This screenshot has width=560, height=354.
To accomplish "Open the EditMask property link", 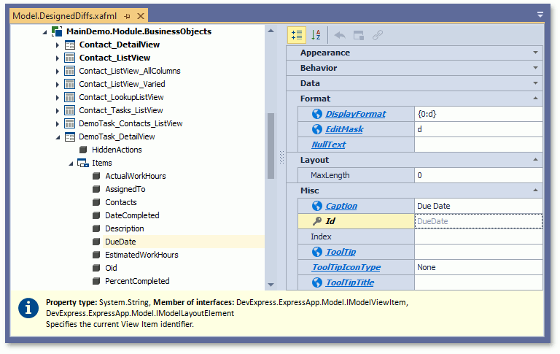I will [x=344, y=129].
